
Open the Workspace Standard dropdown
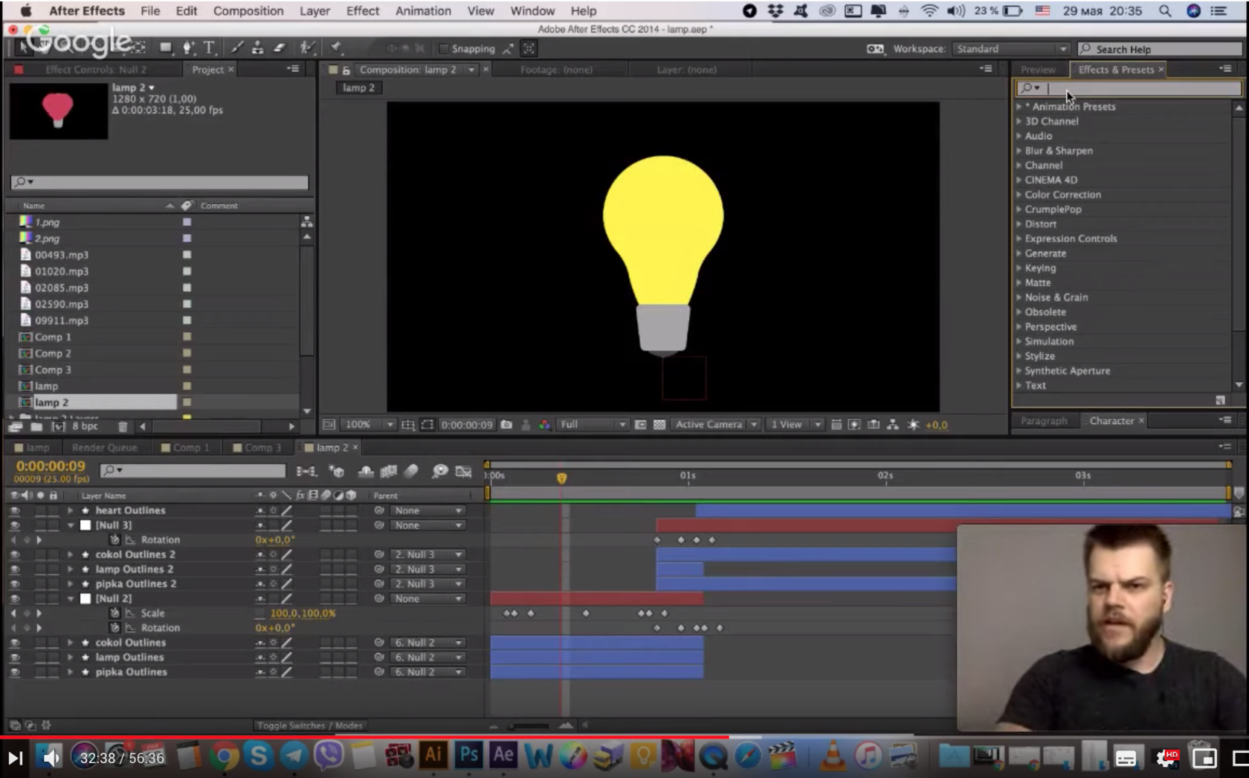(x=1010, y=49)
